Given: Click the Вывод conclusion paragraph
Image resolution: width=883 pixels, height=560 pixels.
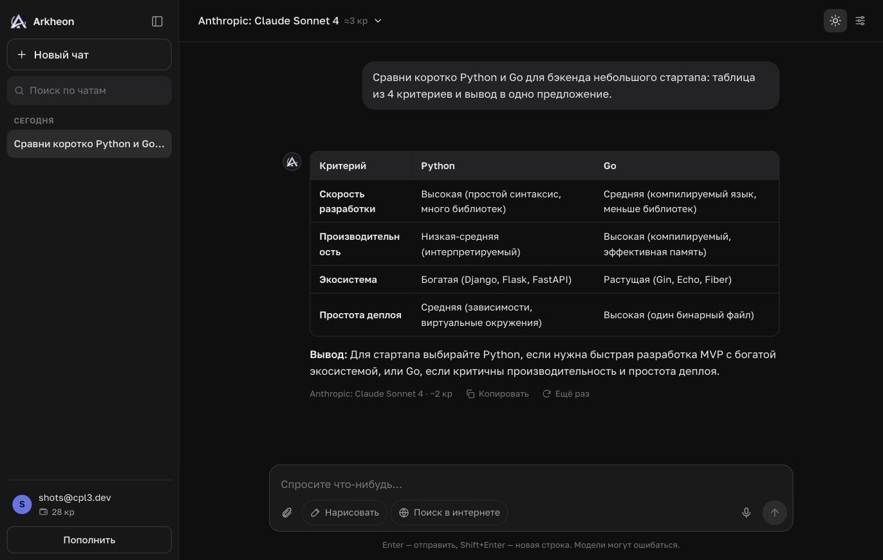Looking at the screenshot, I should tap(544, 363).
